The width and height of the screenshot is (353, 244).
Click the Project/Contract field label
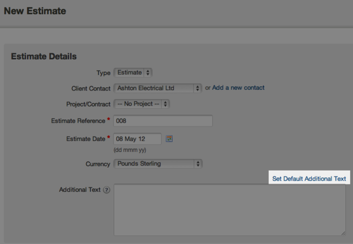88,104
